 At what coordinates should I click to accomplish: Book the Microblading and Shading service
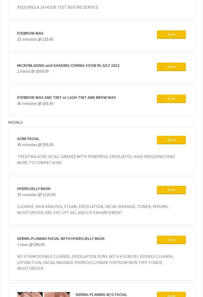click(x=171, y=67)
